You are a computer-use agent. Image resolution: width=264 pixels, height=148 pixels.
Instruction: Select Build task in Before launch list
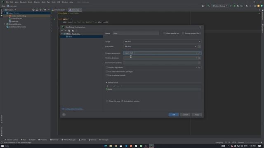[x=153, y=89]
